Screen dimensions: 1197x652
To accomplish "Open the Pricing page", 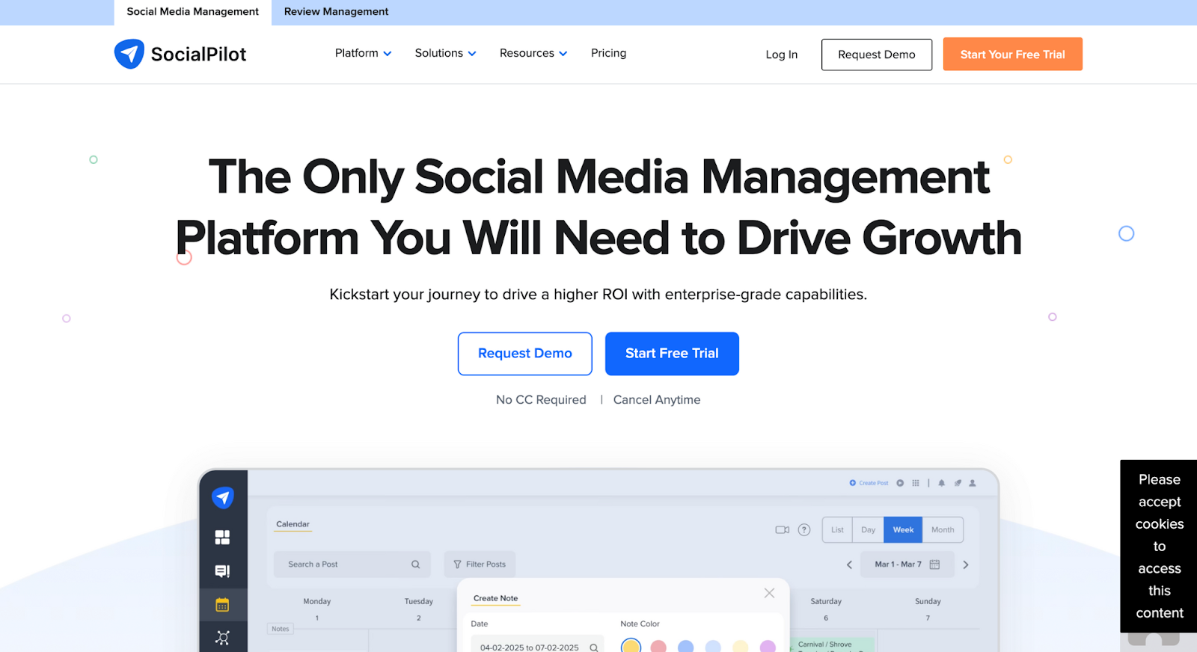I will (x=608, y=53).
